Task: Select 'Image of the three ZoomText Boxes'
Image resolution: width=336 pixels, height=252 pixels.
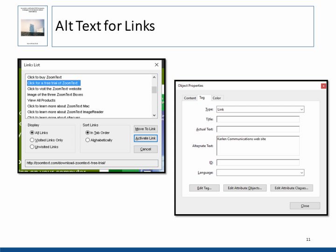Action: [x=55, y=94]
